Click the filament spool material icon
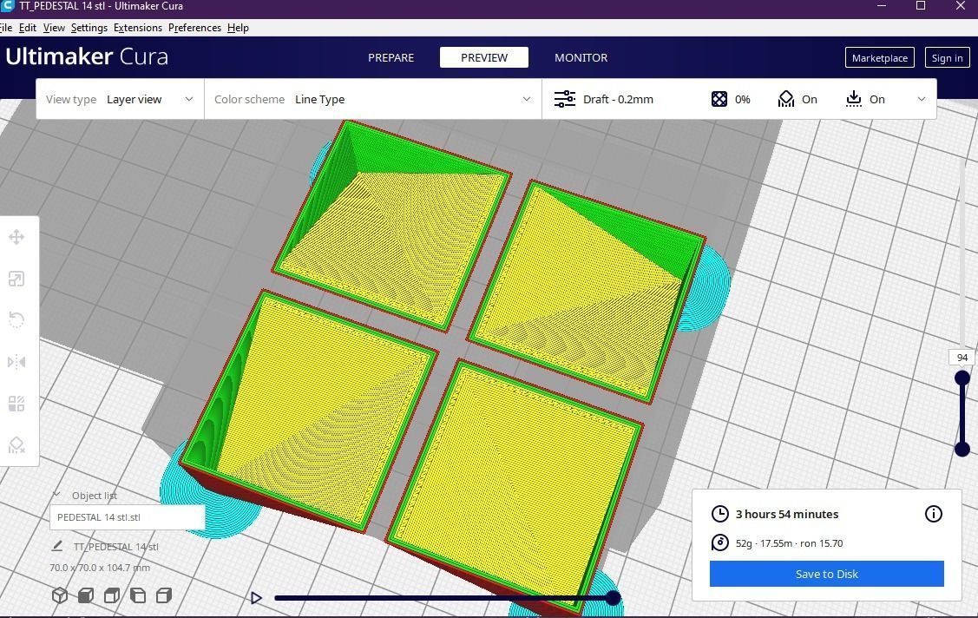Screen dimensions: 978x618 coord(719,542)
